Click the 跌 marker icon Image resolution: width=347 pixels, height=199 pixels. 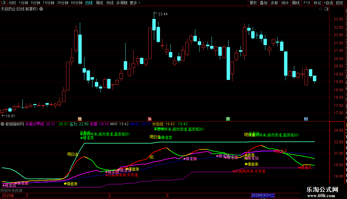pos(228,119)
